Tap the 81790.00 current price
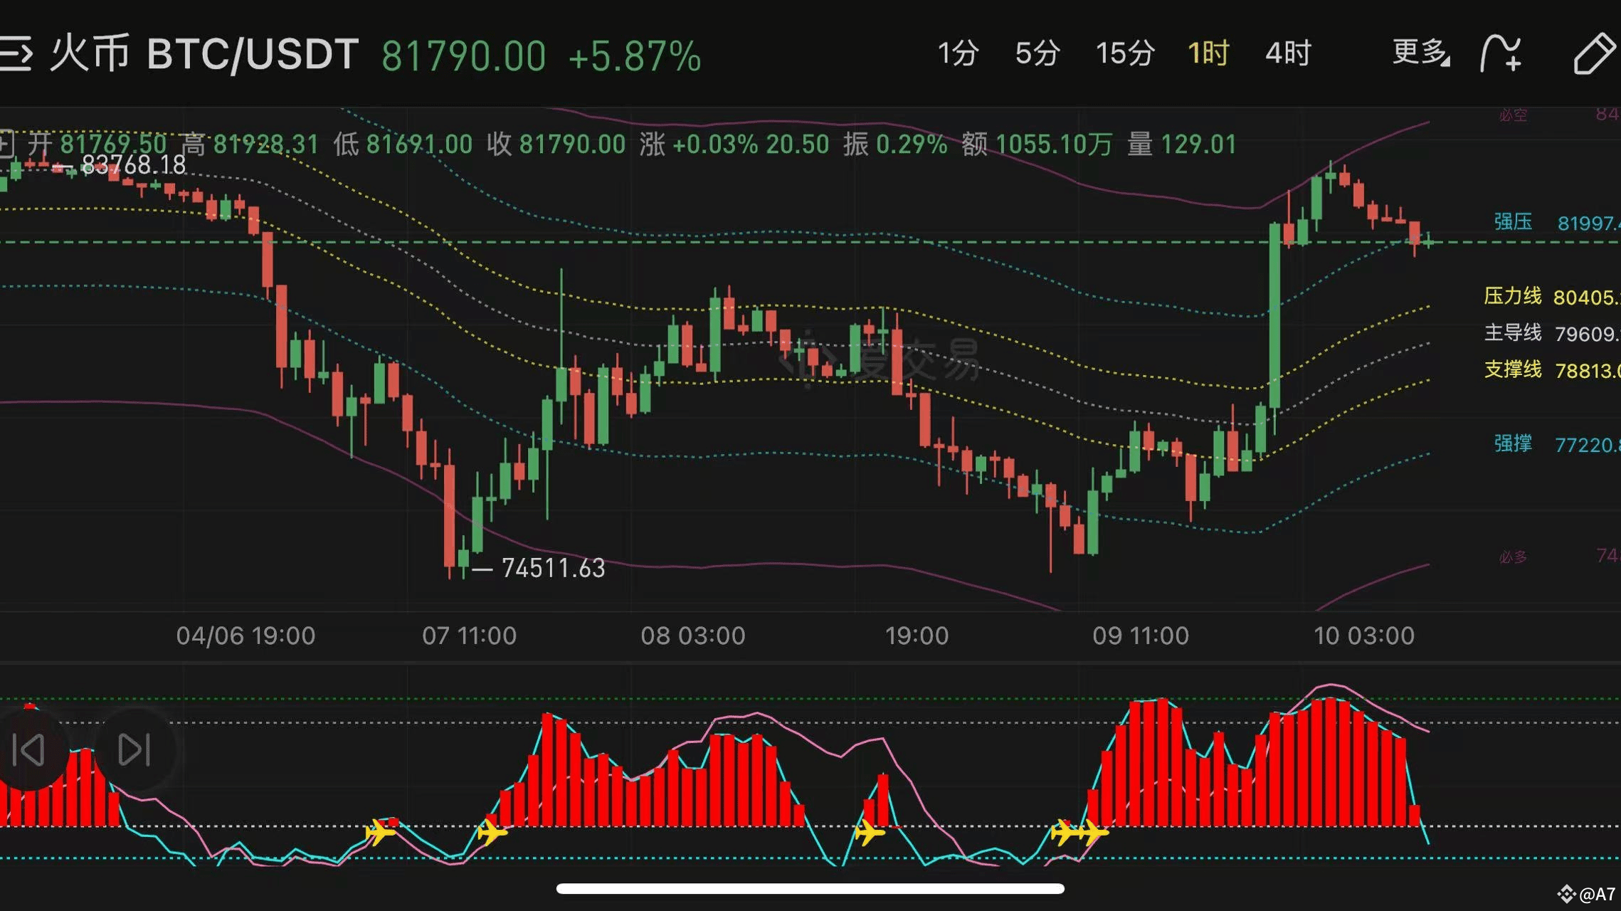Screen dimensions: 1621x911 [x=463, y=56]
